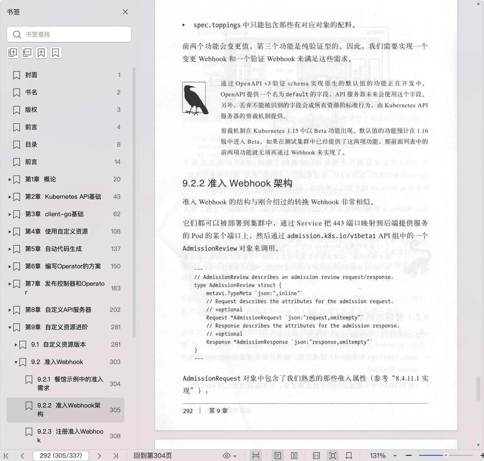Screen dimensions: 484x461
Task: Click the add bookmark icon
Action: click(x=41, y=53)
